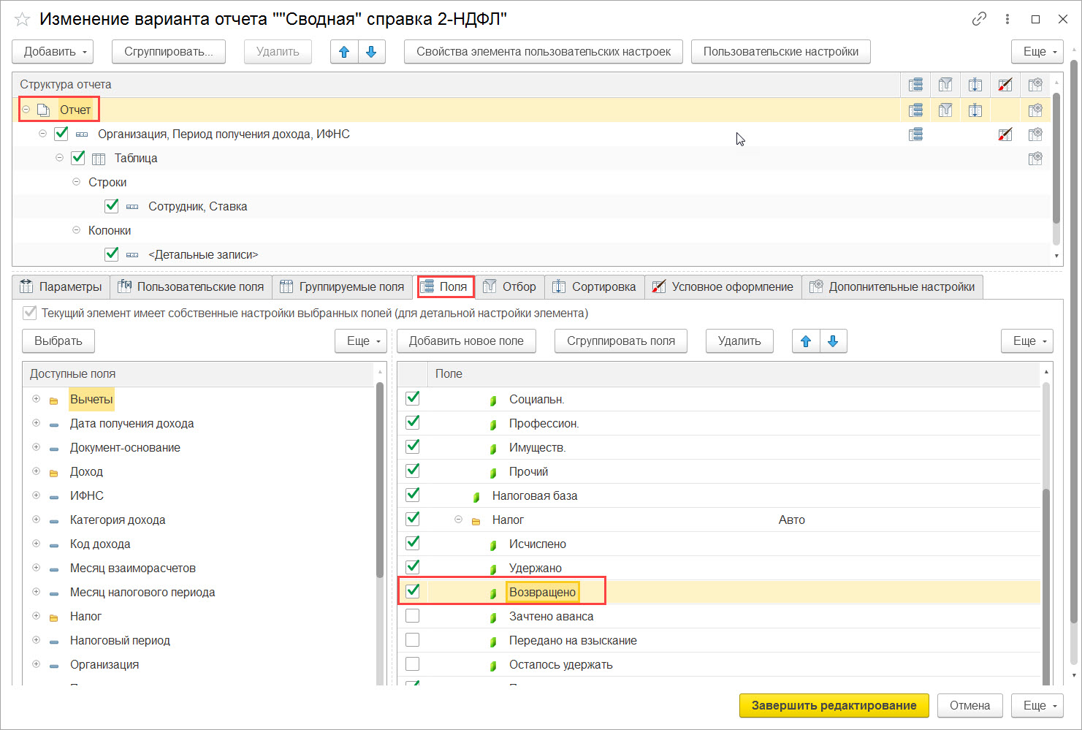Click the favorite star icon beside title
Image resolution: width=1082 pixels, height=730 pixels.
pyautogui.click(x=22, y=20)
